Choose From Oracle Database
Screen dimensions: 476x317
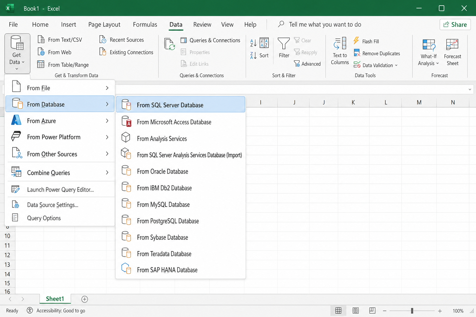pos(180,171)
